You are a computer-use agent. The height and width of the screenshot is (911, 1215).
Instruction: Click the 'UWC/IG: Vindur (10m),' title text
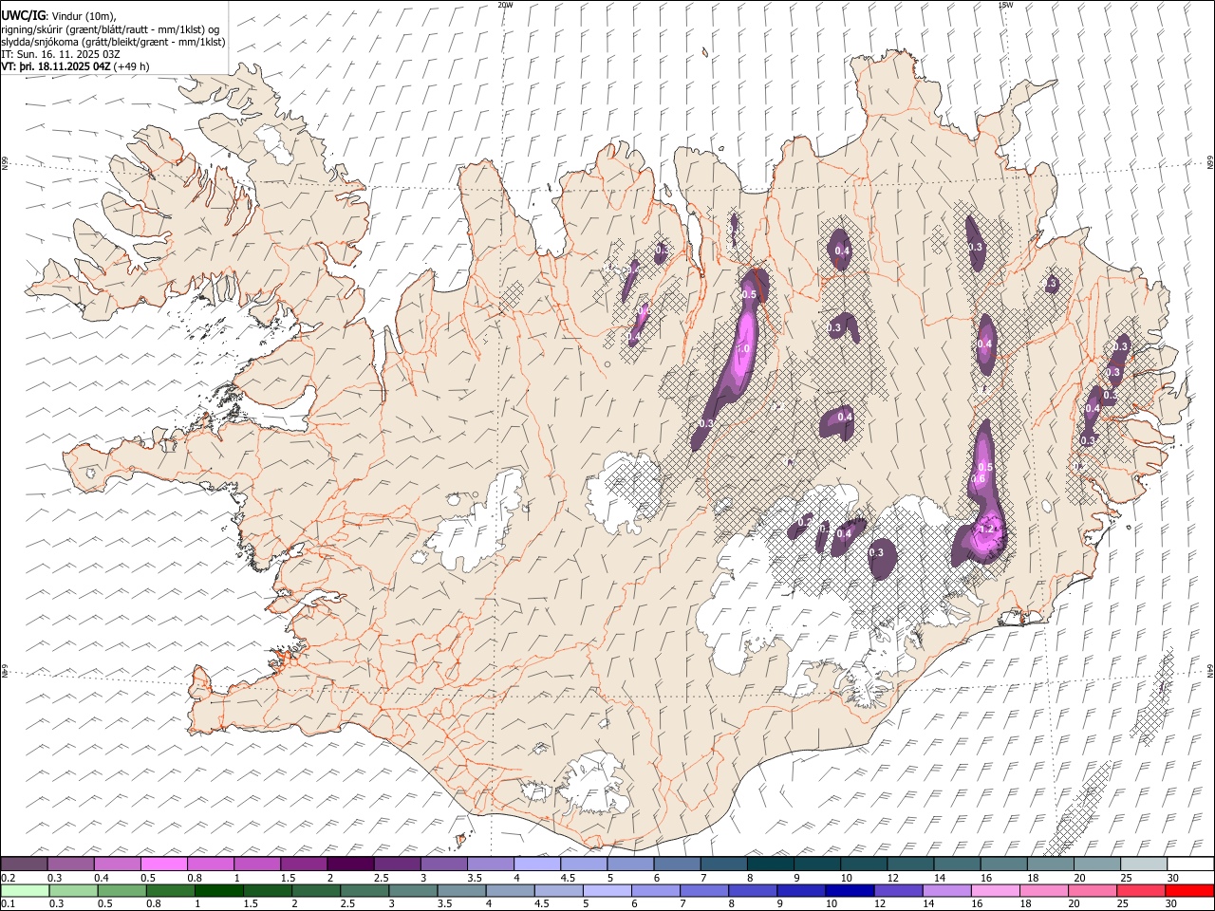click(58, 15)
